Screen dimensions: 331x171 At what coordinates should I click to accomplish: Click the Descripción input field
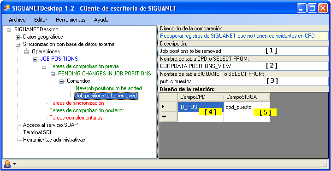click(x=243, y=51)
